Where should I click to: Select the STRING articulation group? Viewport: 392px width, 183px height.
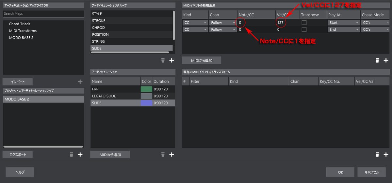point(131,41)
